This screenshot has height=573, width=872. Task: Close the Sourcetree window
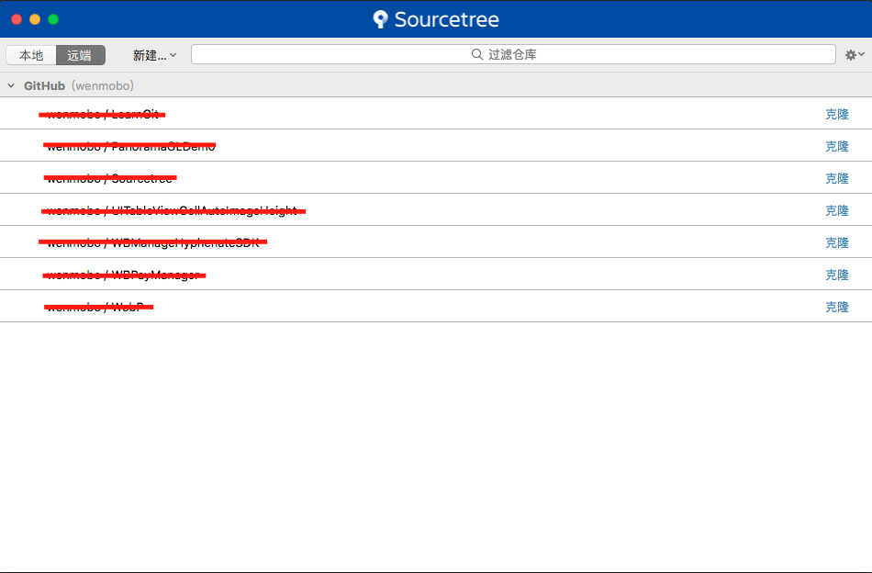(x=17, y=19)
